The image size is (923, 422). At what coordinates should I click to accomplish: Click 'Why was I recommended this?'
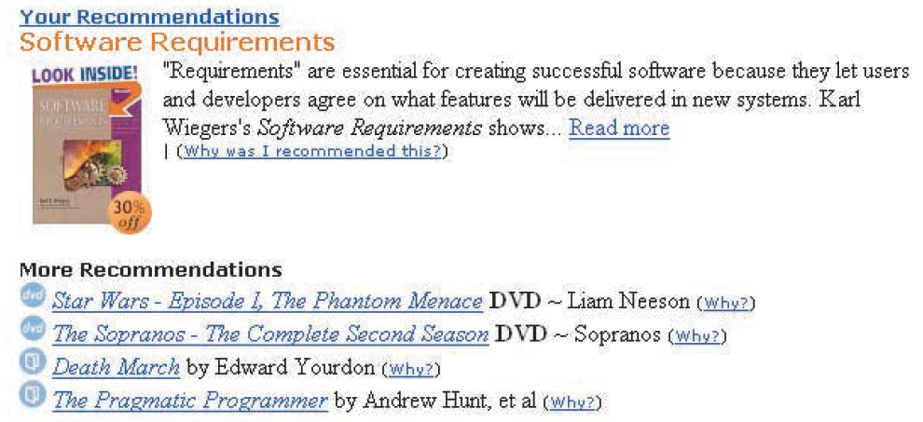(x=312, y=152)
